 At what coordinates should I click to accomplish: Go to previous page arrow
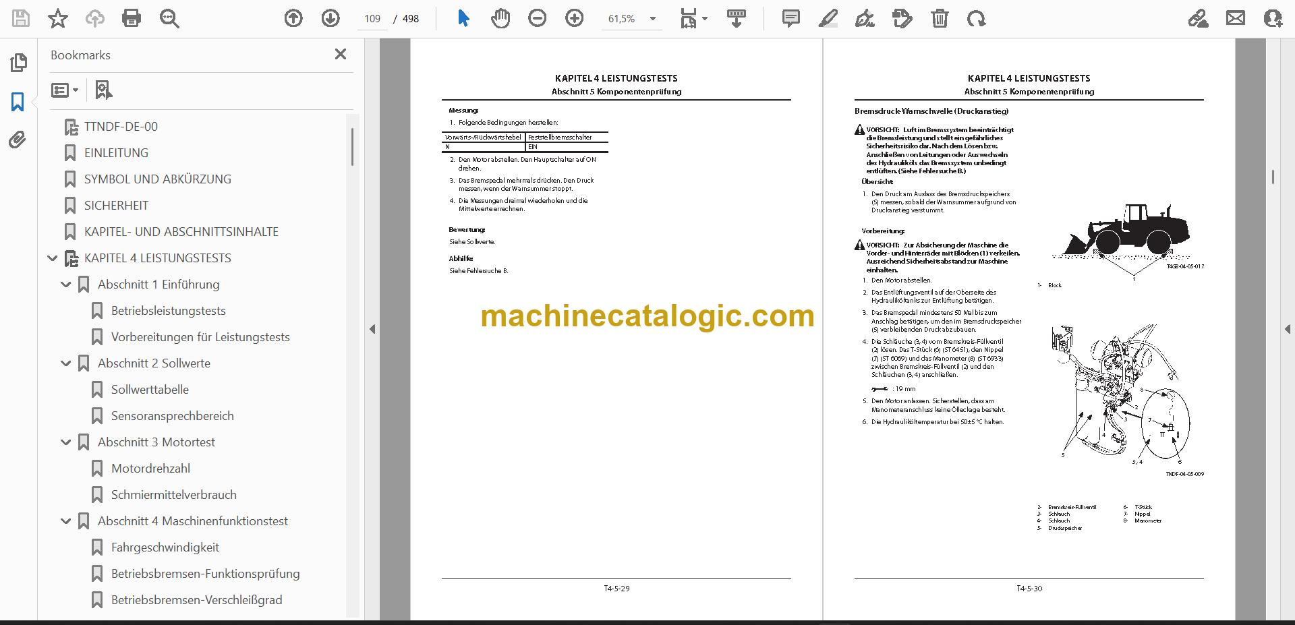click(293, 18)
